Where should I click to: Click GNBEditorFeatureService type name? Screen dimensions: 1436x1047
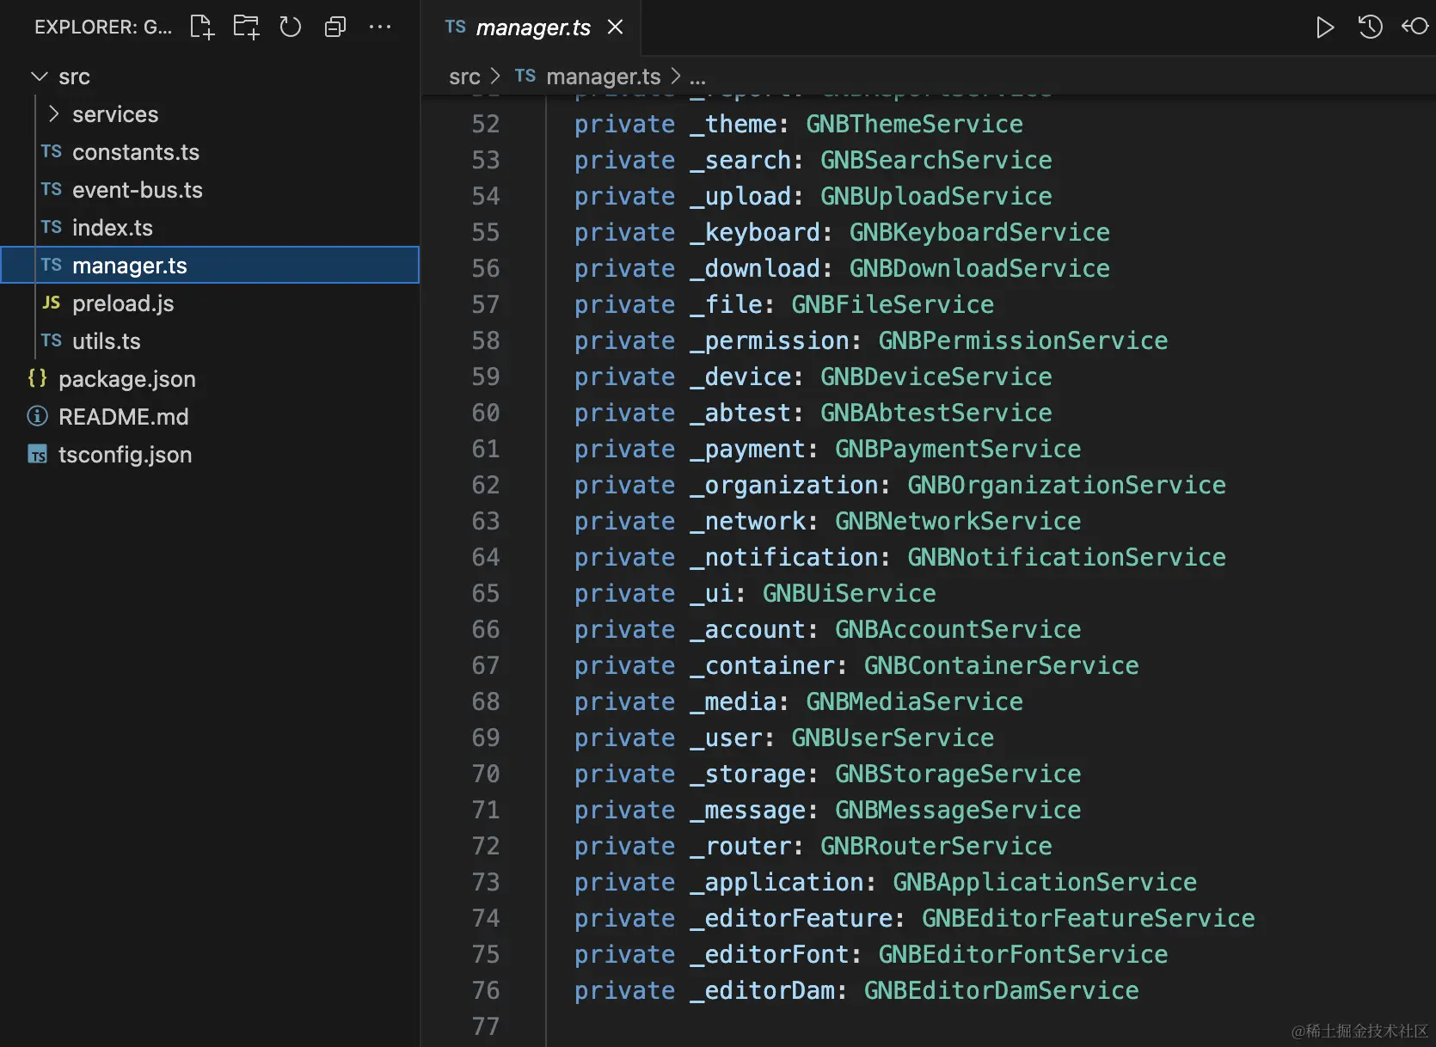click(x=1088, y=918)
